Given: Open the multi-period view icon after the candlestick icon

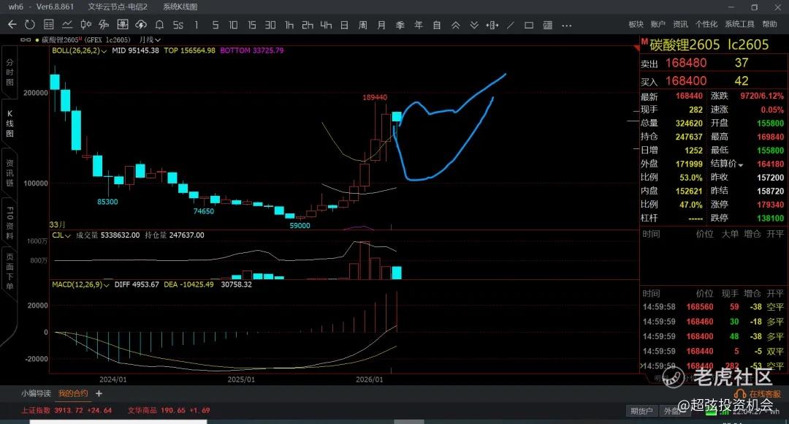Looking at the screenshot, I should click(x=104, y=24).
